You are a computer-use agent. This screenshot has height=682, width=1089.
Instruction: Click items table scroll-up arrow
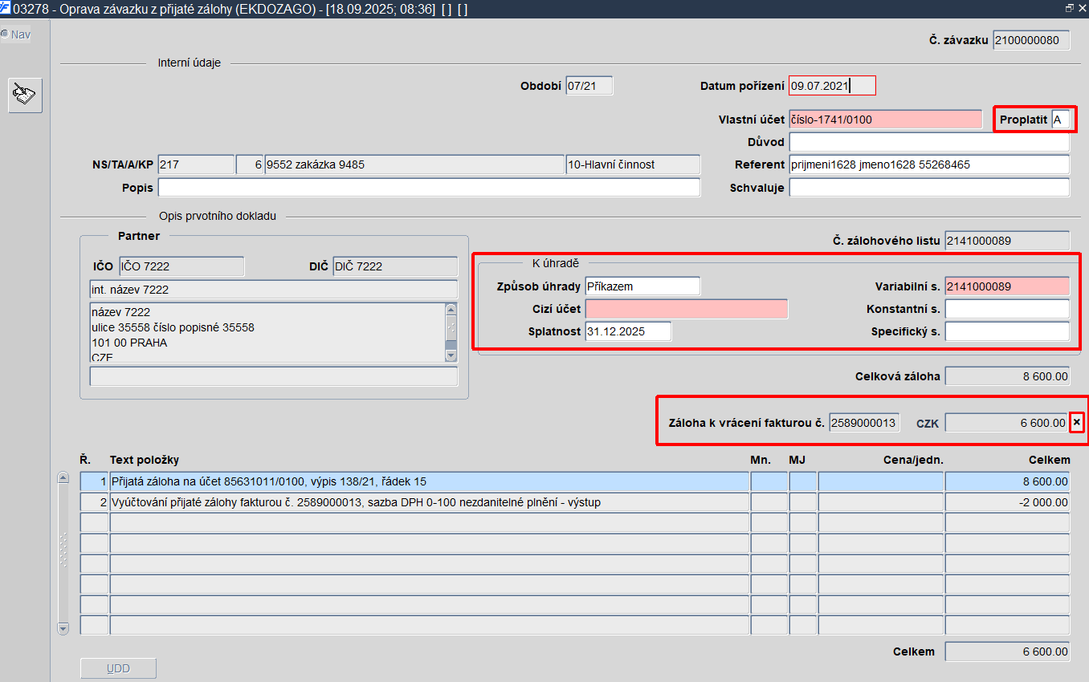63,477
